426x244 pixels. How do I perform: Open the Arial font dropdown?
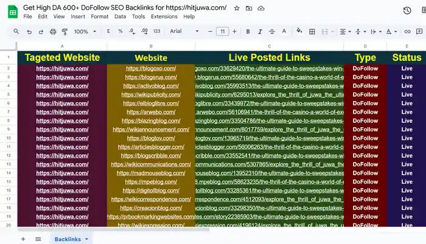(184, 31)
